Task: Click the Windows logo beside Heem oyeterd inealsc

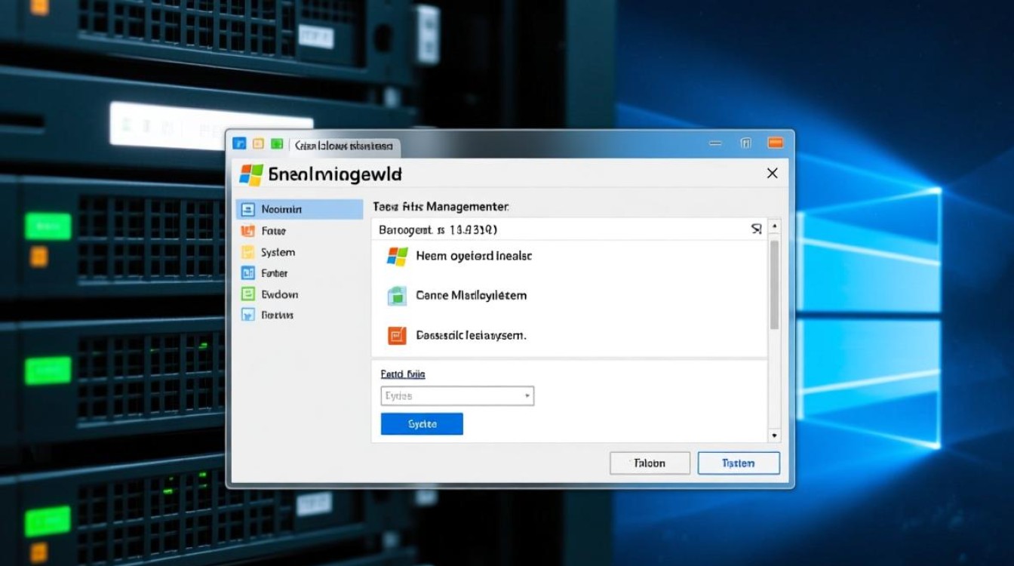Action: tap(397, 257)
